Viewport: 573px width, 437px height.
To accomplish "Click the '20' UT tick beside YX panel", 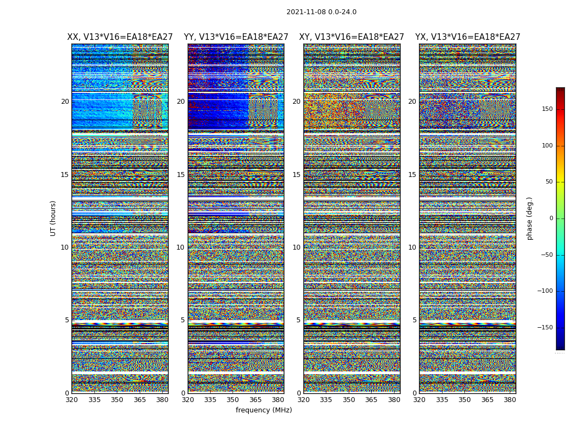I will tap(413, 102).
